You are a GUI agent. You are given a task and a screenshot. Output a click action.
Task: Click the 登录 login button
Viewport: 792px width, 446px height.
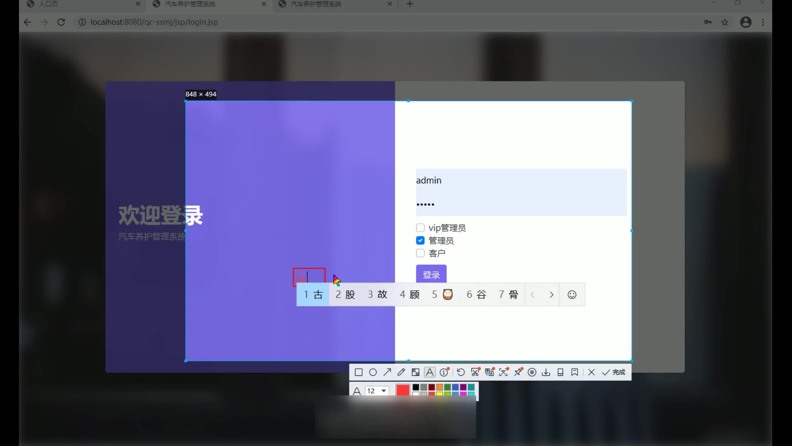click(431, 275)
